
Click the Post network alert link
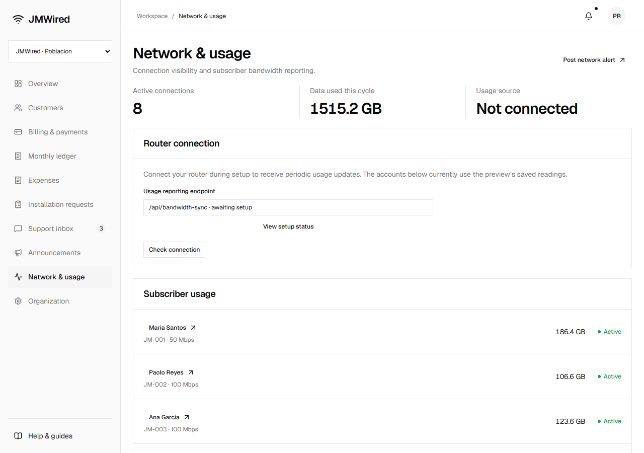(x=594, y=60)
